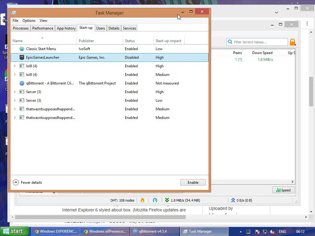Image resolution: width=315 pixels, height=236 pixels.
Task: Show hidden tray icons arrow
Action: [241, 232]
